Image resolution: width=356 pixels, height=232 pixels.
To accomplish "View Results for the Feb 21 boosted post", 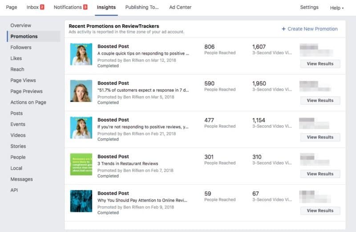I will (320, 137).
